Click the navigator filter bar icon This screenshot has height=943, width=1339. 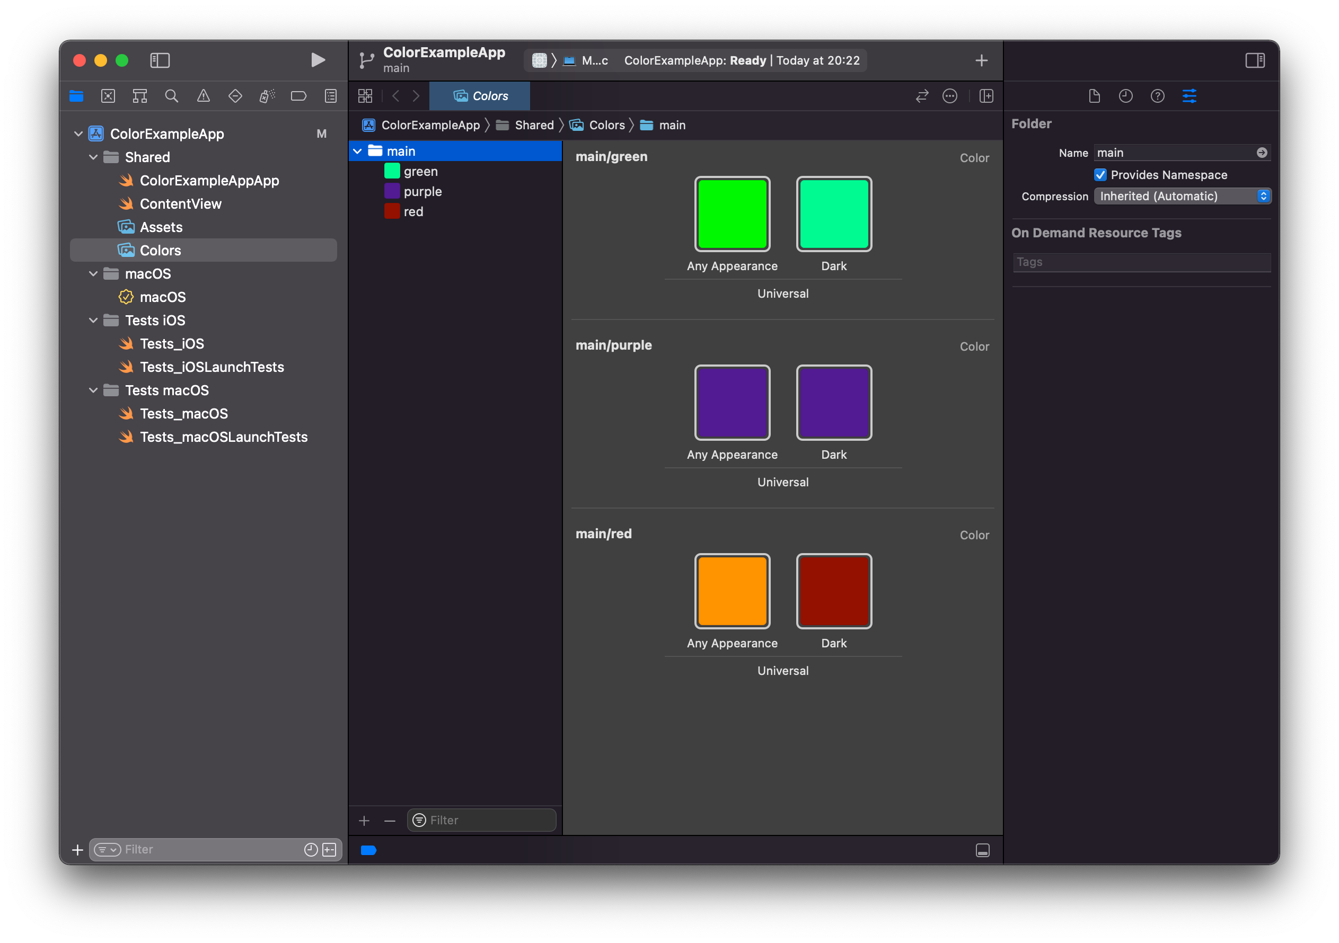pyautogui.click(x=105, y=849)
